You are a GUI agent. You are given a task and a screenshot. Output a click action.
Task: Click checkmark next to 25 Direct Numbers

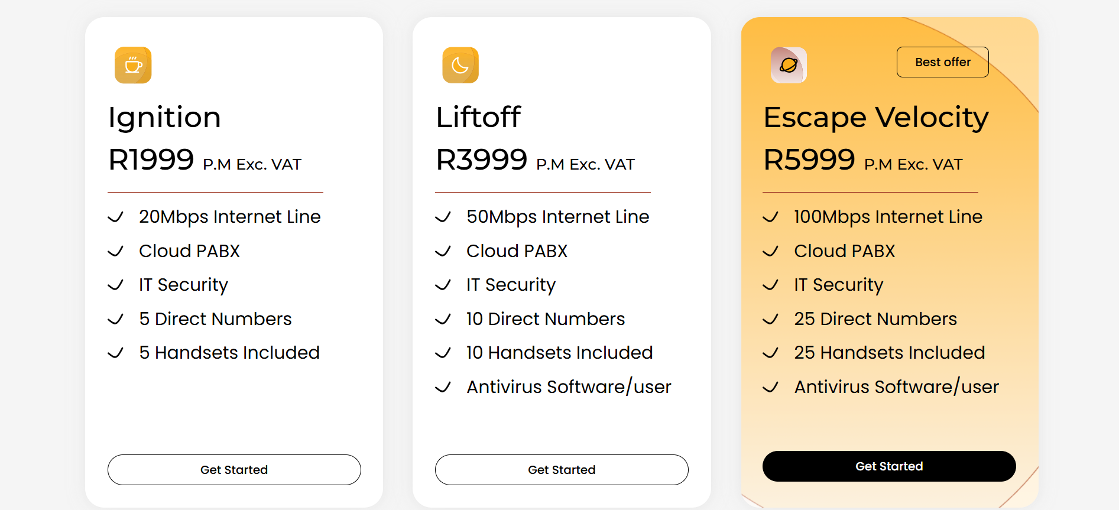click(x=771, y=319)
